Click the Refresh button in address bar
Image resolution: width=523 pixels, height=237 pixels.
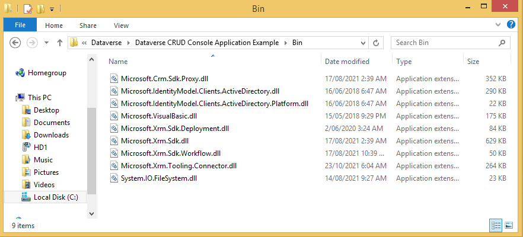point(376,43)
